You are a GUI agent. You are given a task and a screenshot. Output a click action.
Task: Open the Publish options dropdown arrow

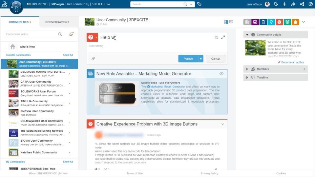point(201,59)
